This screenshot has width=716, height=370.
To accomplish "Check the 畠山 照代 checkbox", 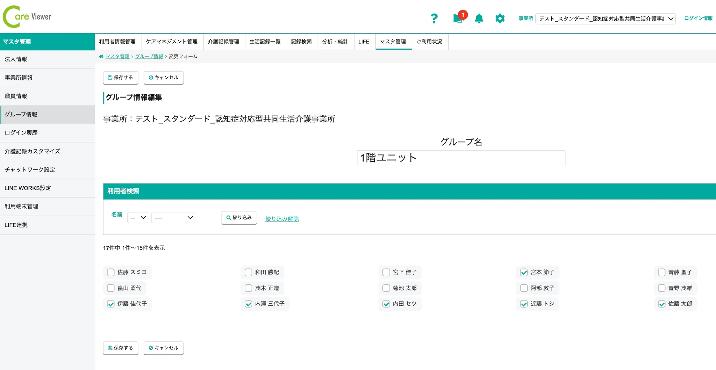I will [x=111, y=288].
